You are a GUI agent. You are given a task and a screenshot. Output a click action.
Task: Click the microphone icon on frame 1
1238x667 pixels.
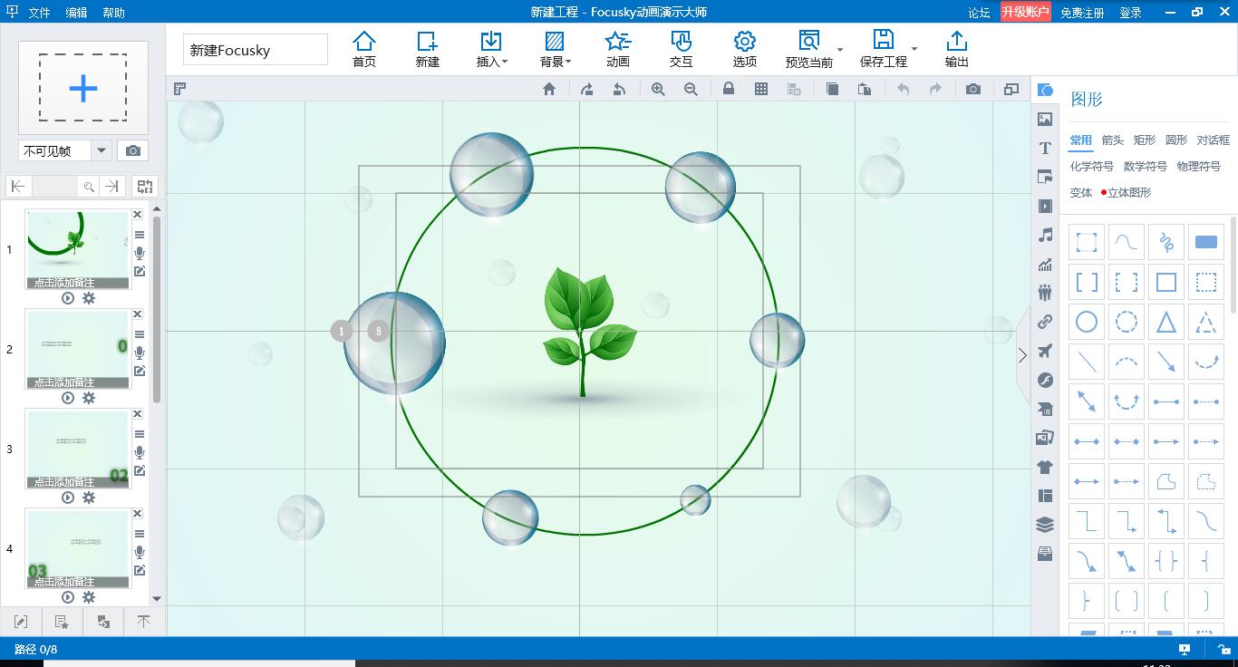(x=140, y=254)
